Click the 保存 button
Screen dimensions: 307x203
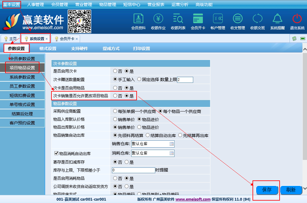click(x=267, y=190)
